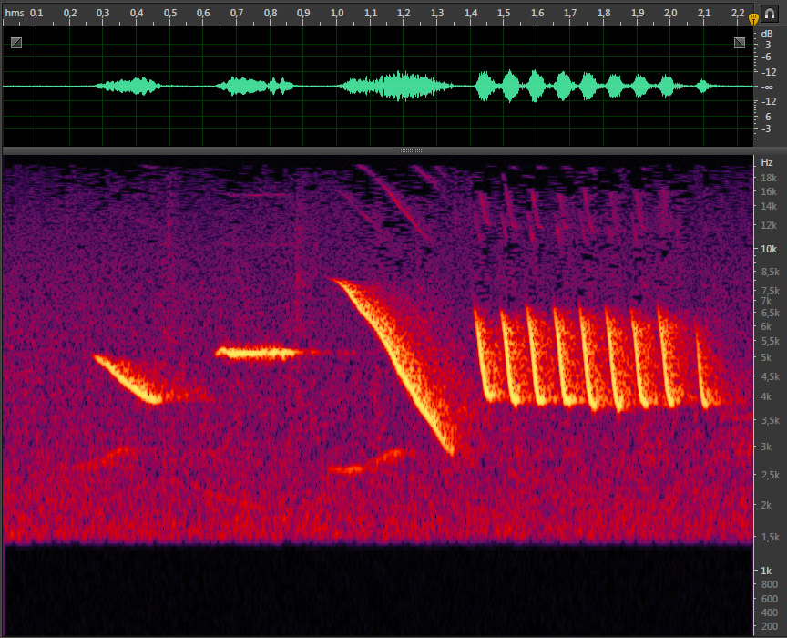The width and height of the screenshot is (787, 638).
Task: Click 1,4 on the time ruler
Action: point(471,13)
